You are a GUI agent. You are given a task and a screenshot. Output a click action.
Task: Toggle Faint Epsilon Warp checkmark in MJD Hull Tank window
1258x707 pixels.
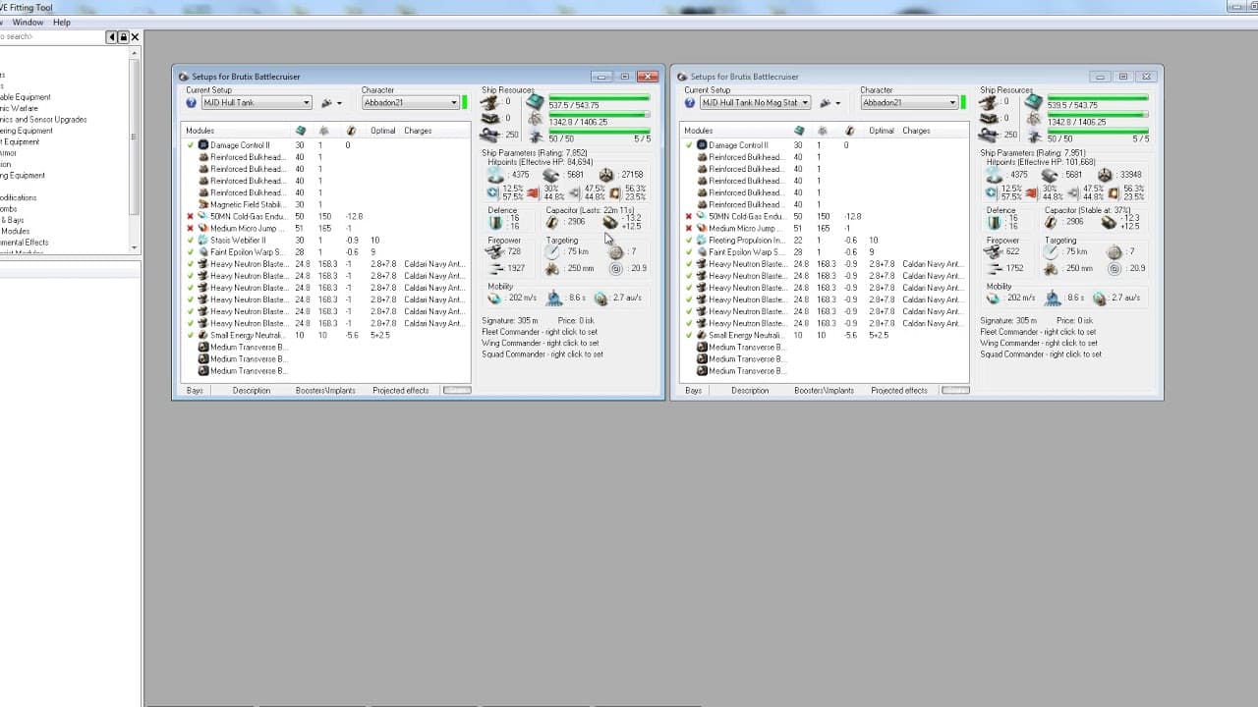(191, 251)
